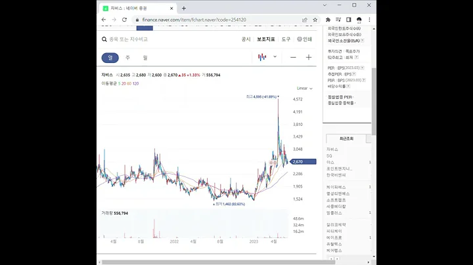Open the 보조지표 menu

266,39
